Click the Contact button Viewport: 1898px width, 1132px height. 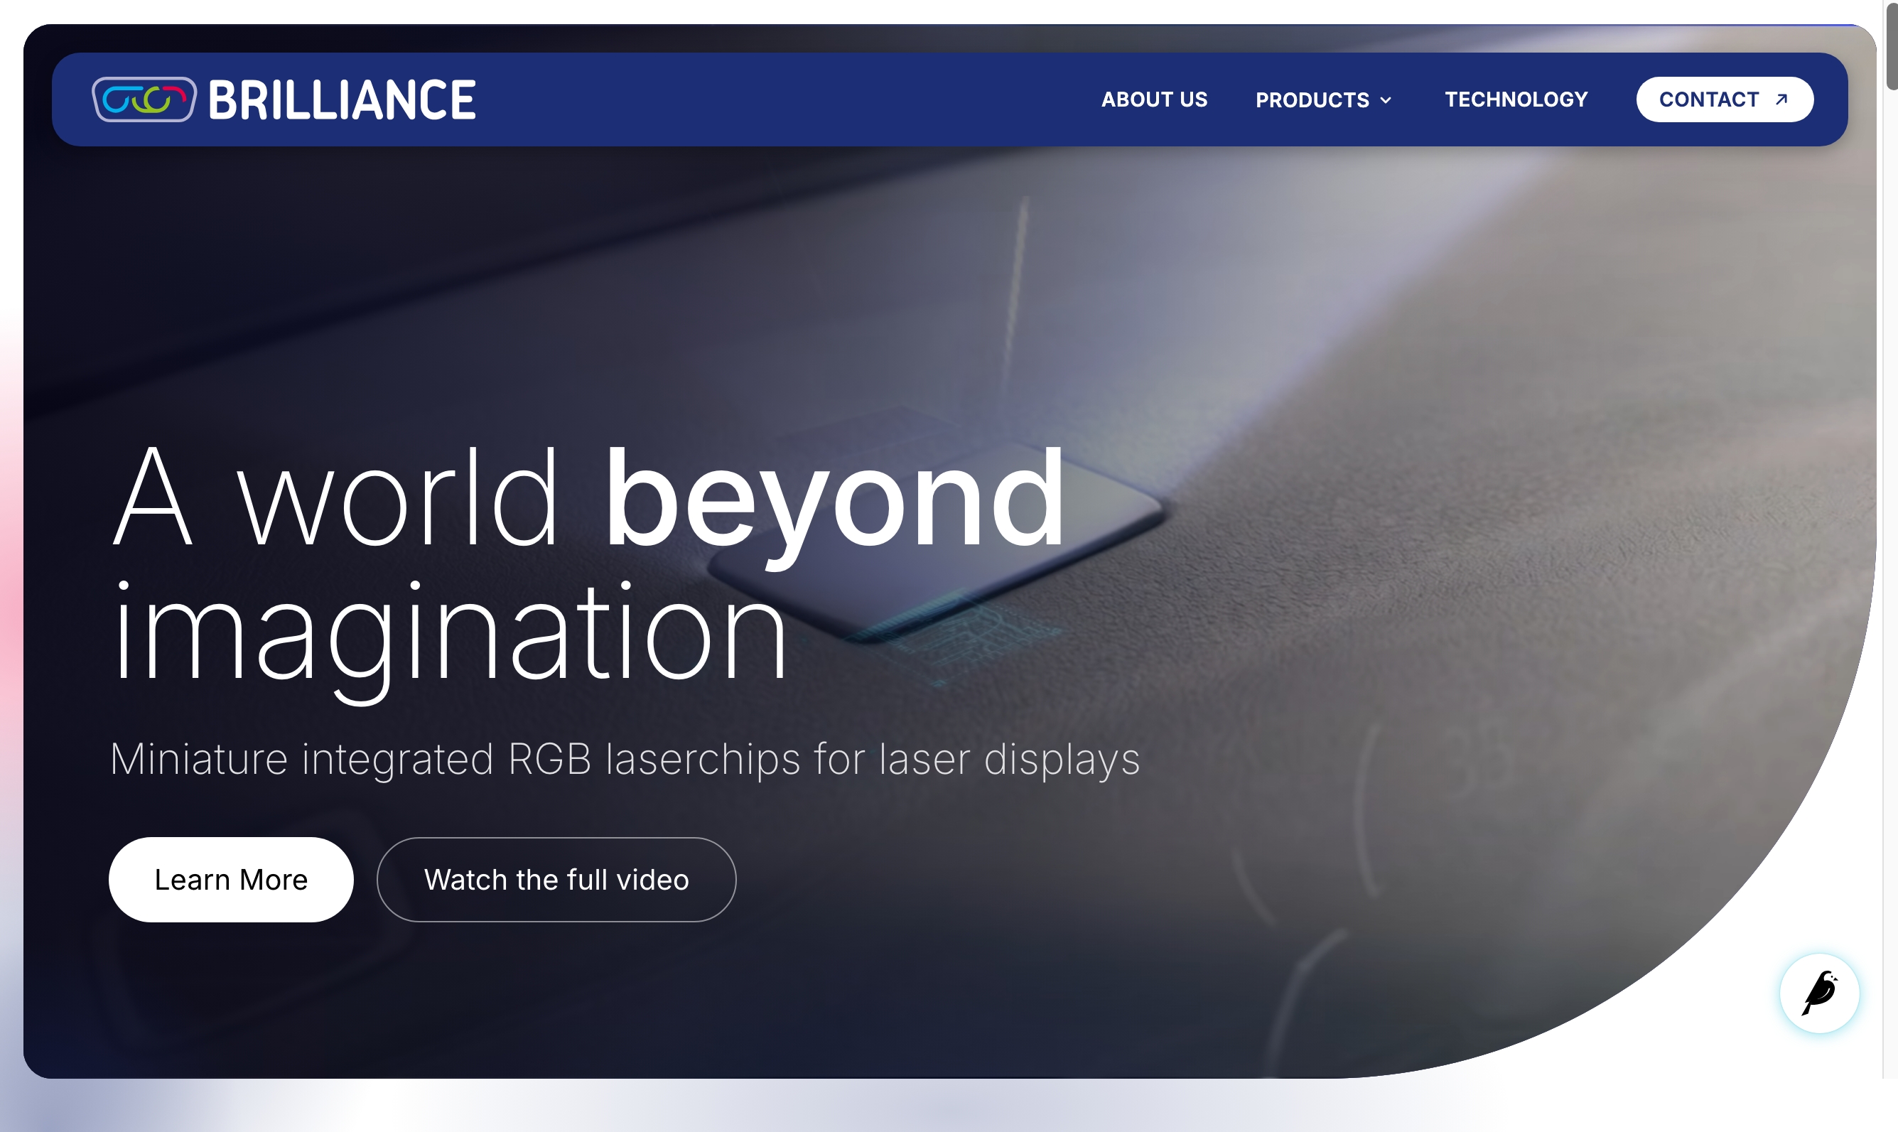click(x=1725, y=99)
